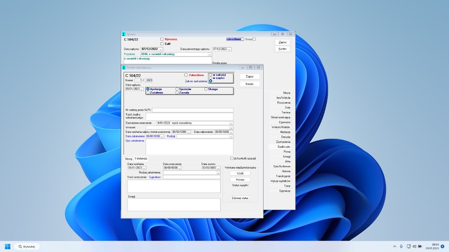Screen dimensions: 449x252
Task: Choose the Sprzeciw radio button
Action: coord(177,89)
